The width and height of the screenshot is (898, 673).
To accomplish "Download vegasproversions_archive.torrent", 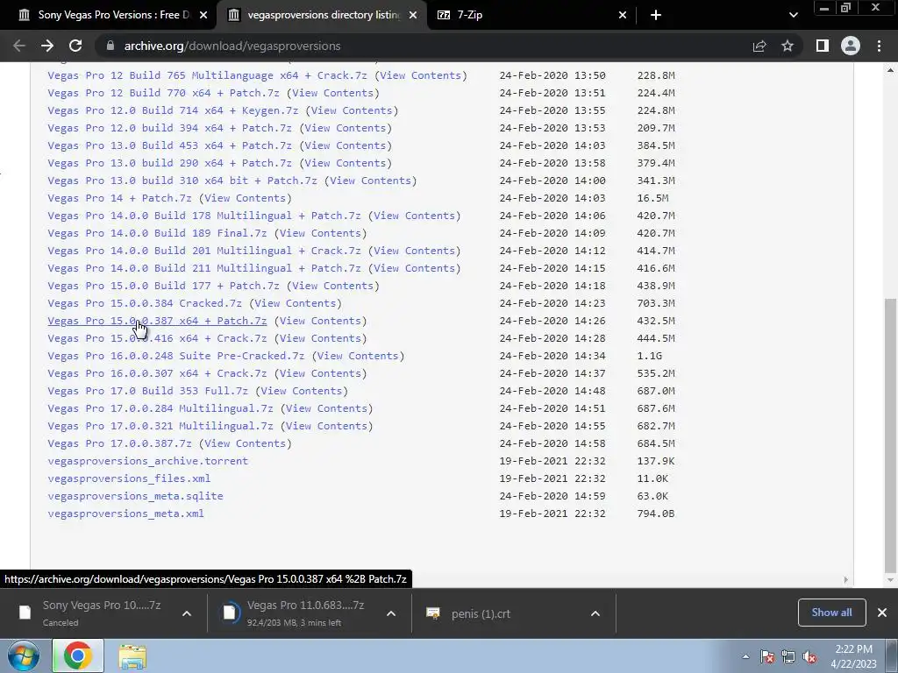I will [147, 461].
